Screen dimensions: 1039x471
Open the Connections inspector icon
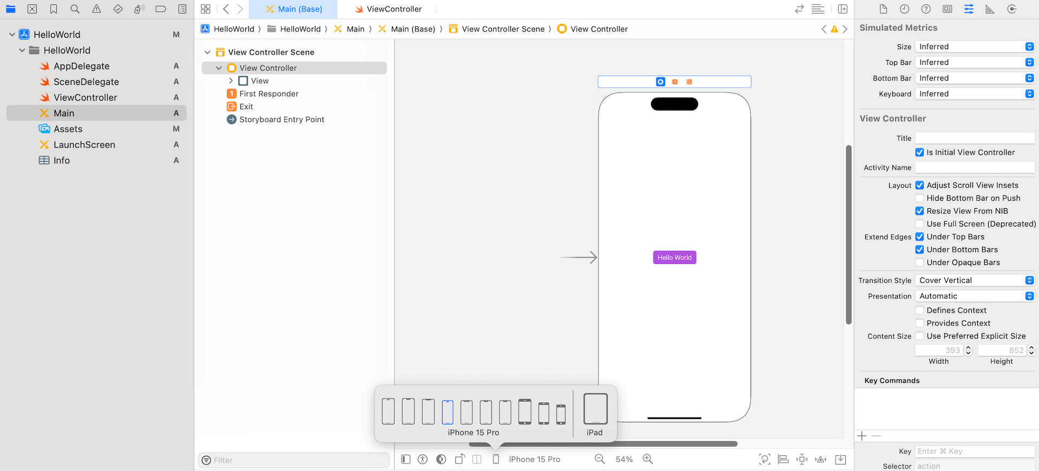click(x=1011, y=9)
